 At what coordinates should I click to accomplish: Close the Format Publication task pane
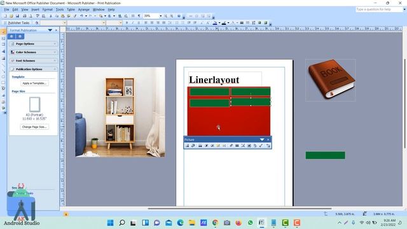[57, 31]
